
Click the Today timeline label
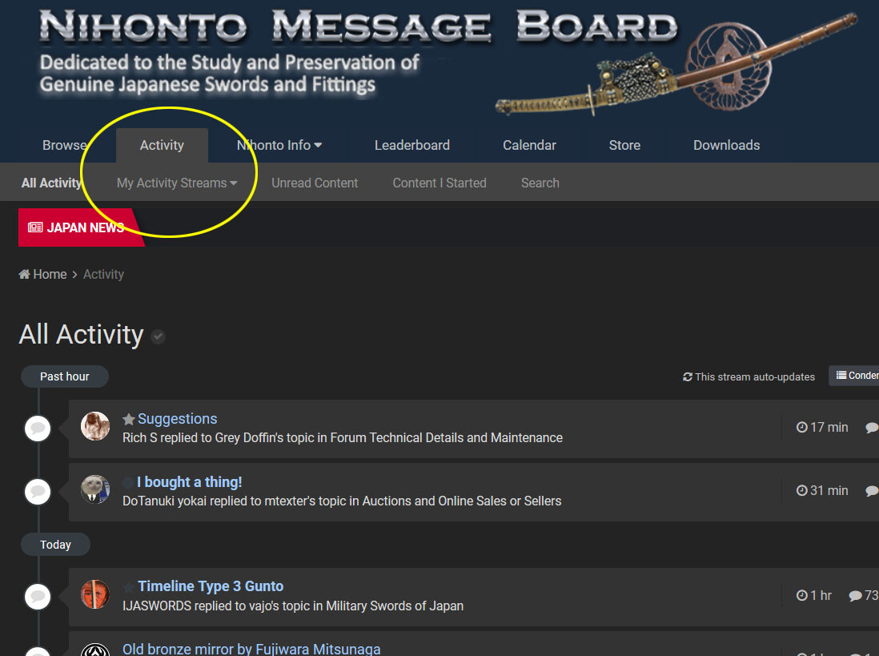55,545
